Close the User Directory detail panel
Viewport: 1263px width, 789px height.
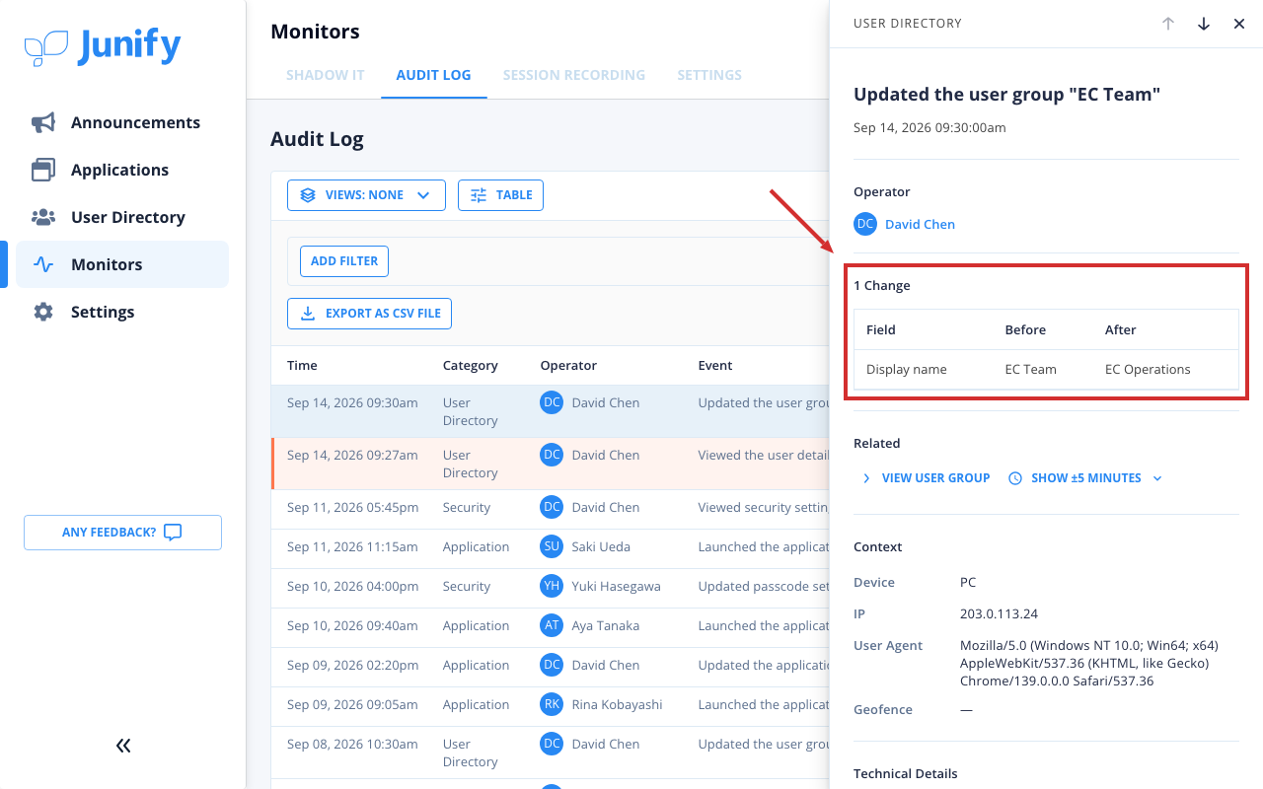[1239, 24]
